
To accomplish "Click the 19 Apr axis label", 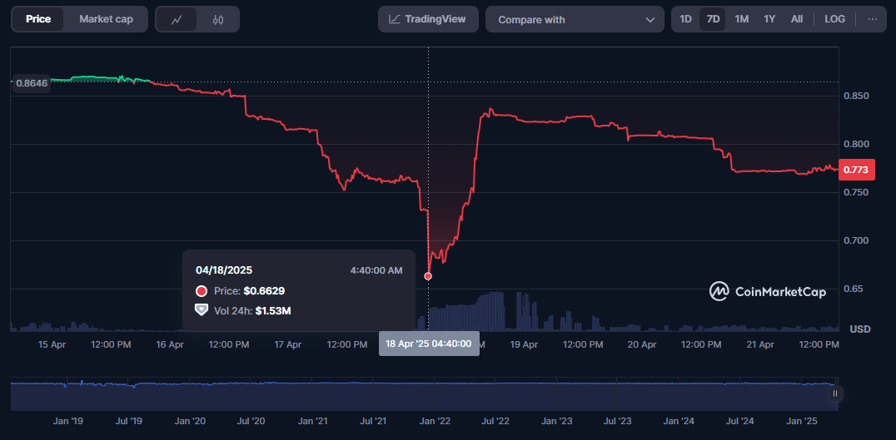I will pos(524,344).
